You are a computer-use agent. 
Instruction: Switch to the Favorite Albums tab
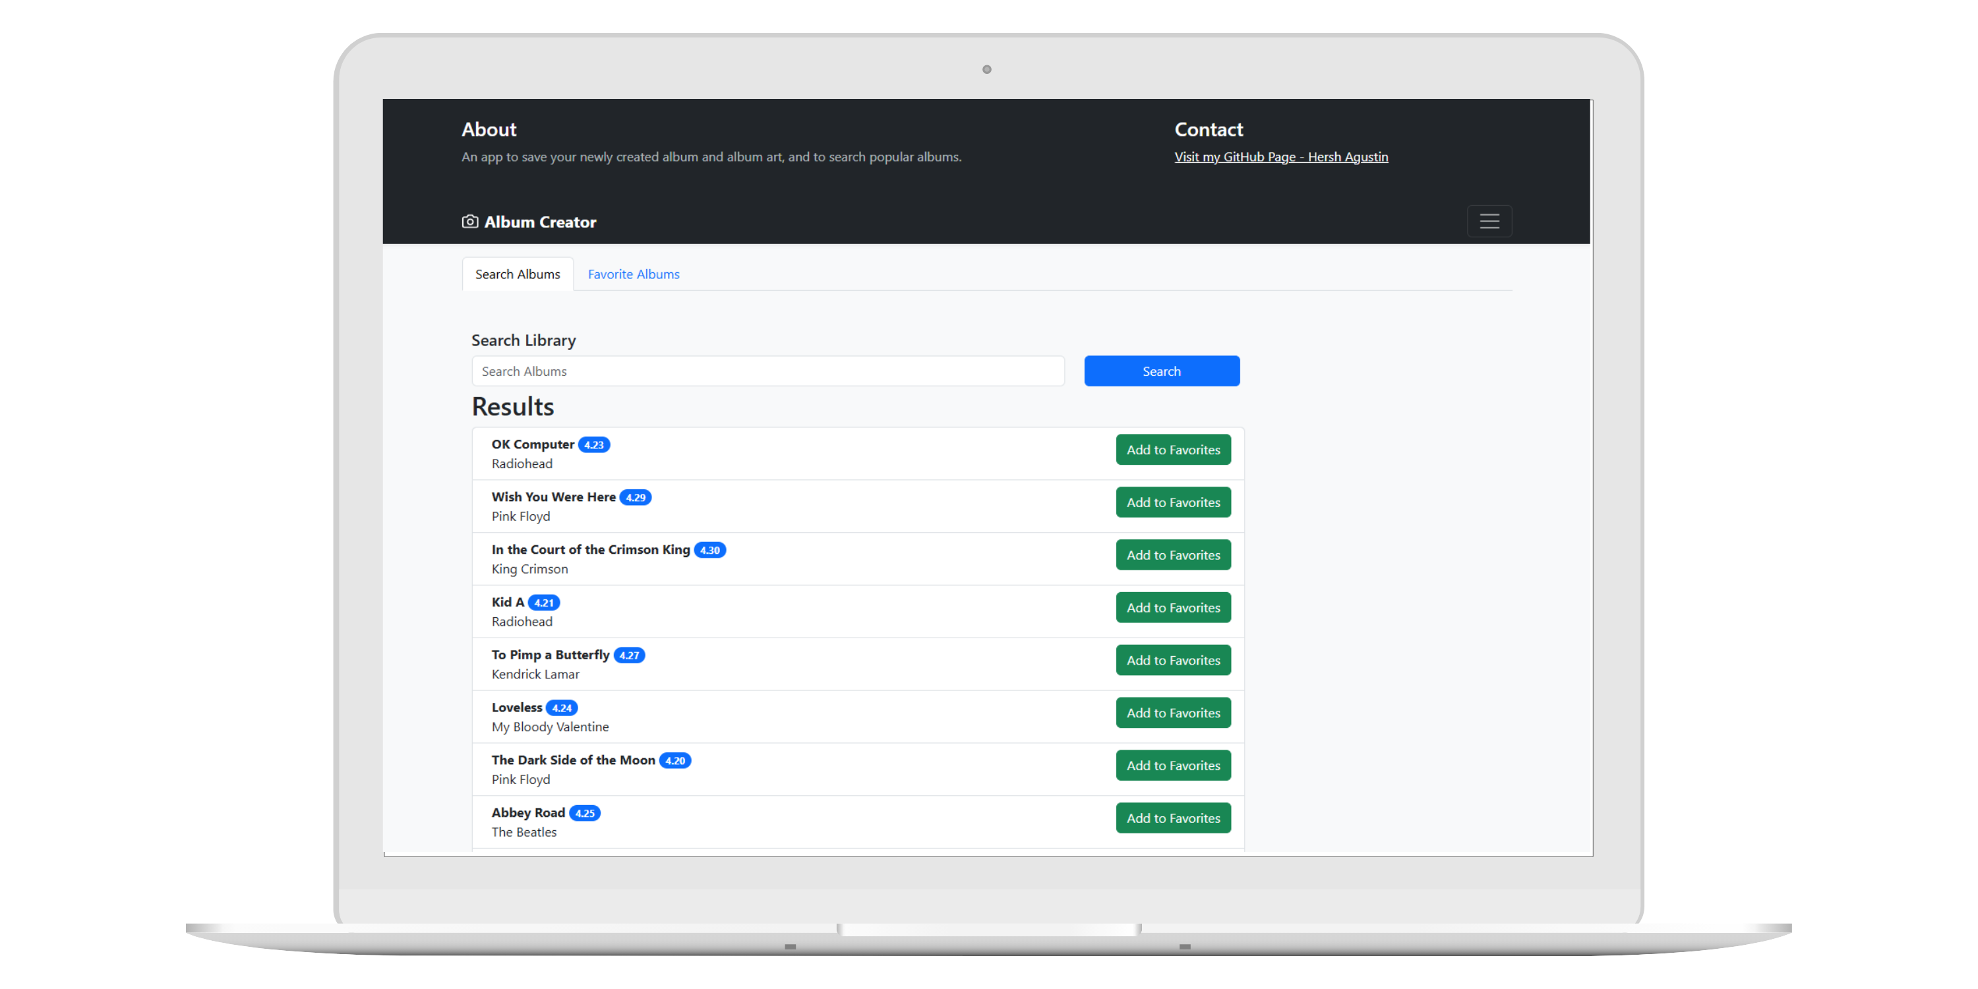click(x=634, y=274)
